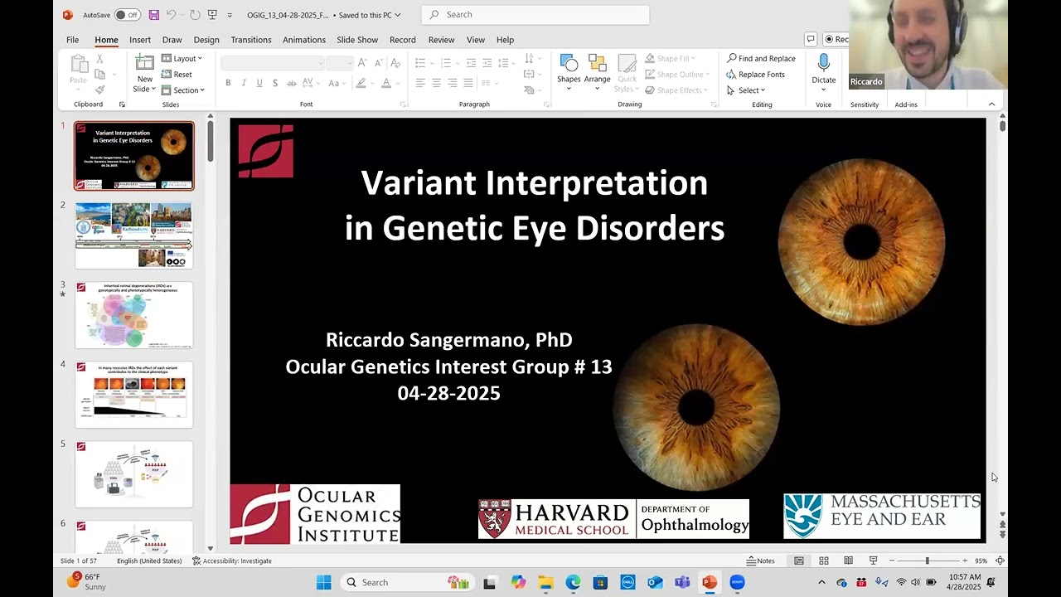Click Replace Fonts
The height and width of the screenshot is (597, 1061).
(x=755, y=75)
